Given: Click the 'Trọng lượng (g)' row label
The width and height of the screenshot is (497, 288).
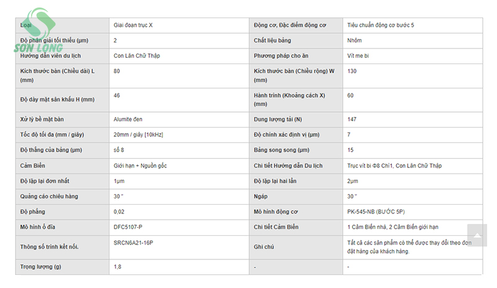Looking at the screenshot, I should [40, 267].
